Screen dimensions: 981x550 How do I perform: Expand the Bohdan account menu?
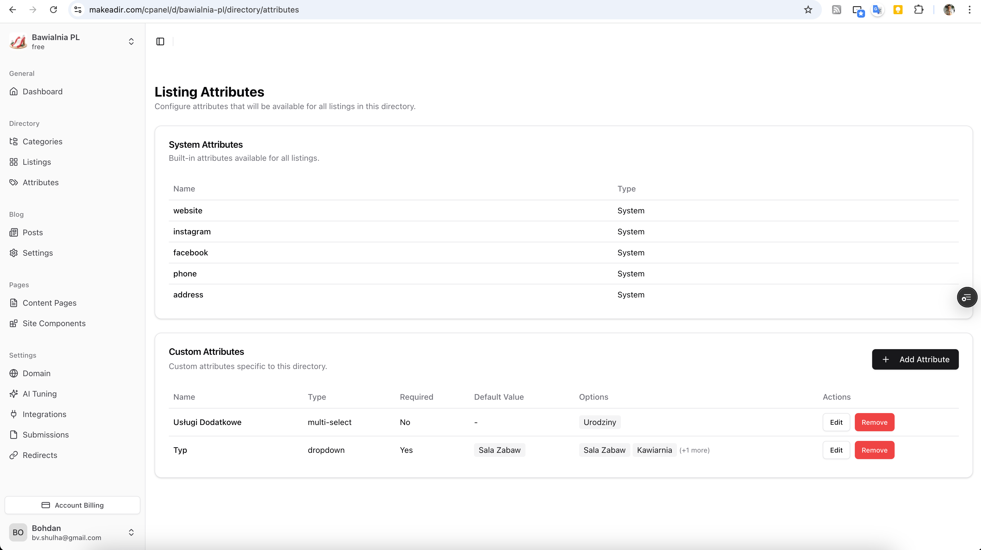pos(131,532)
